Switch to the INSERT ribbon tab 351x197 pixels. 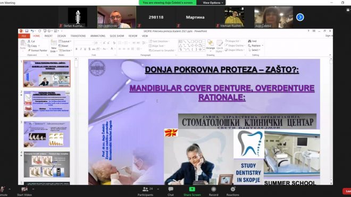(x=48, y=36)
